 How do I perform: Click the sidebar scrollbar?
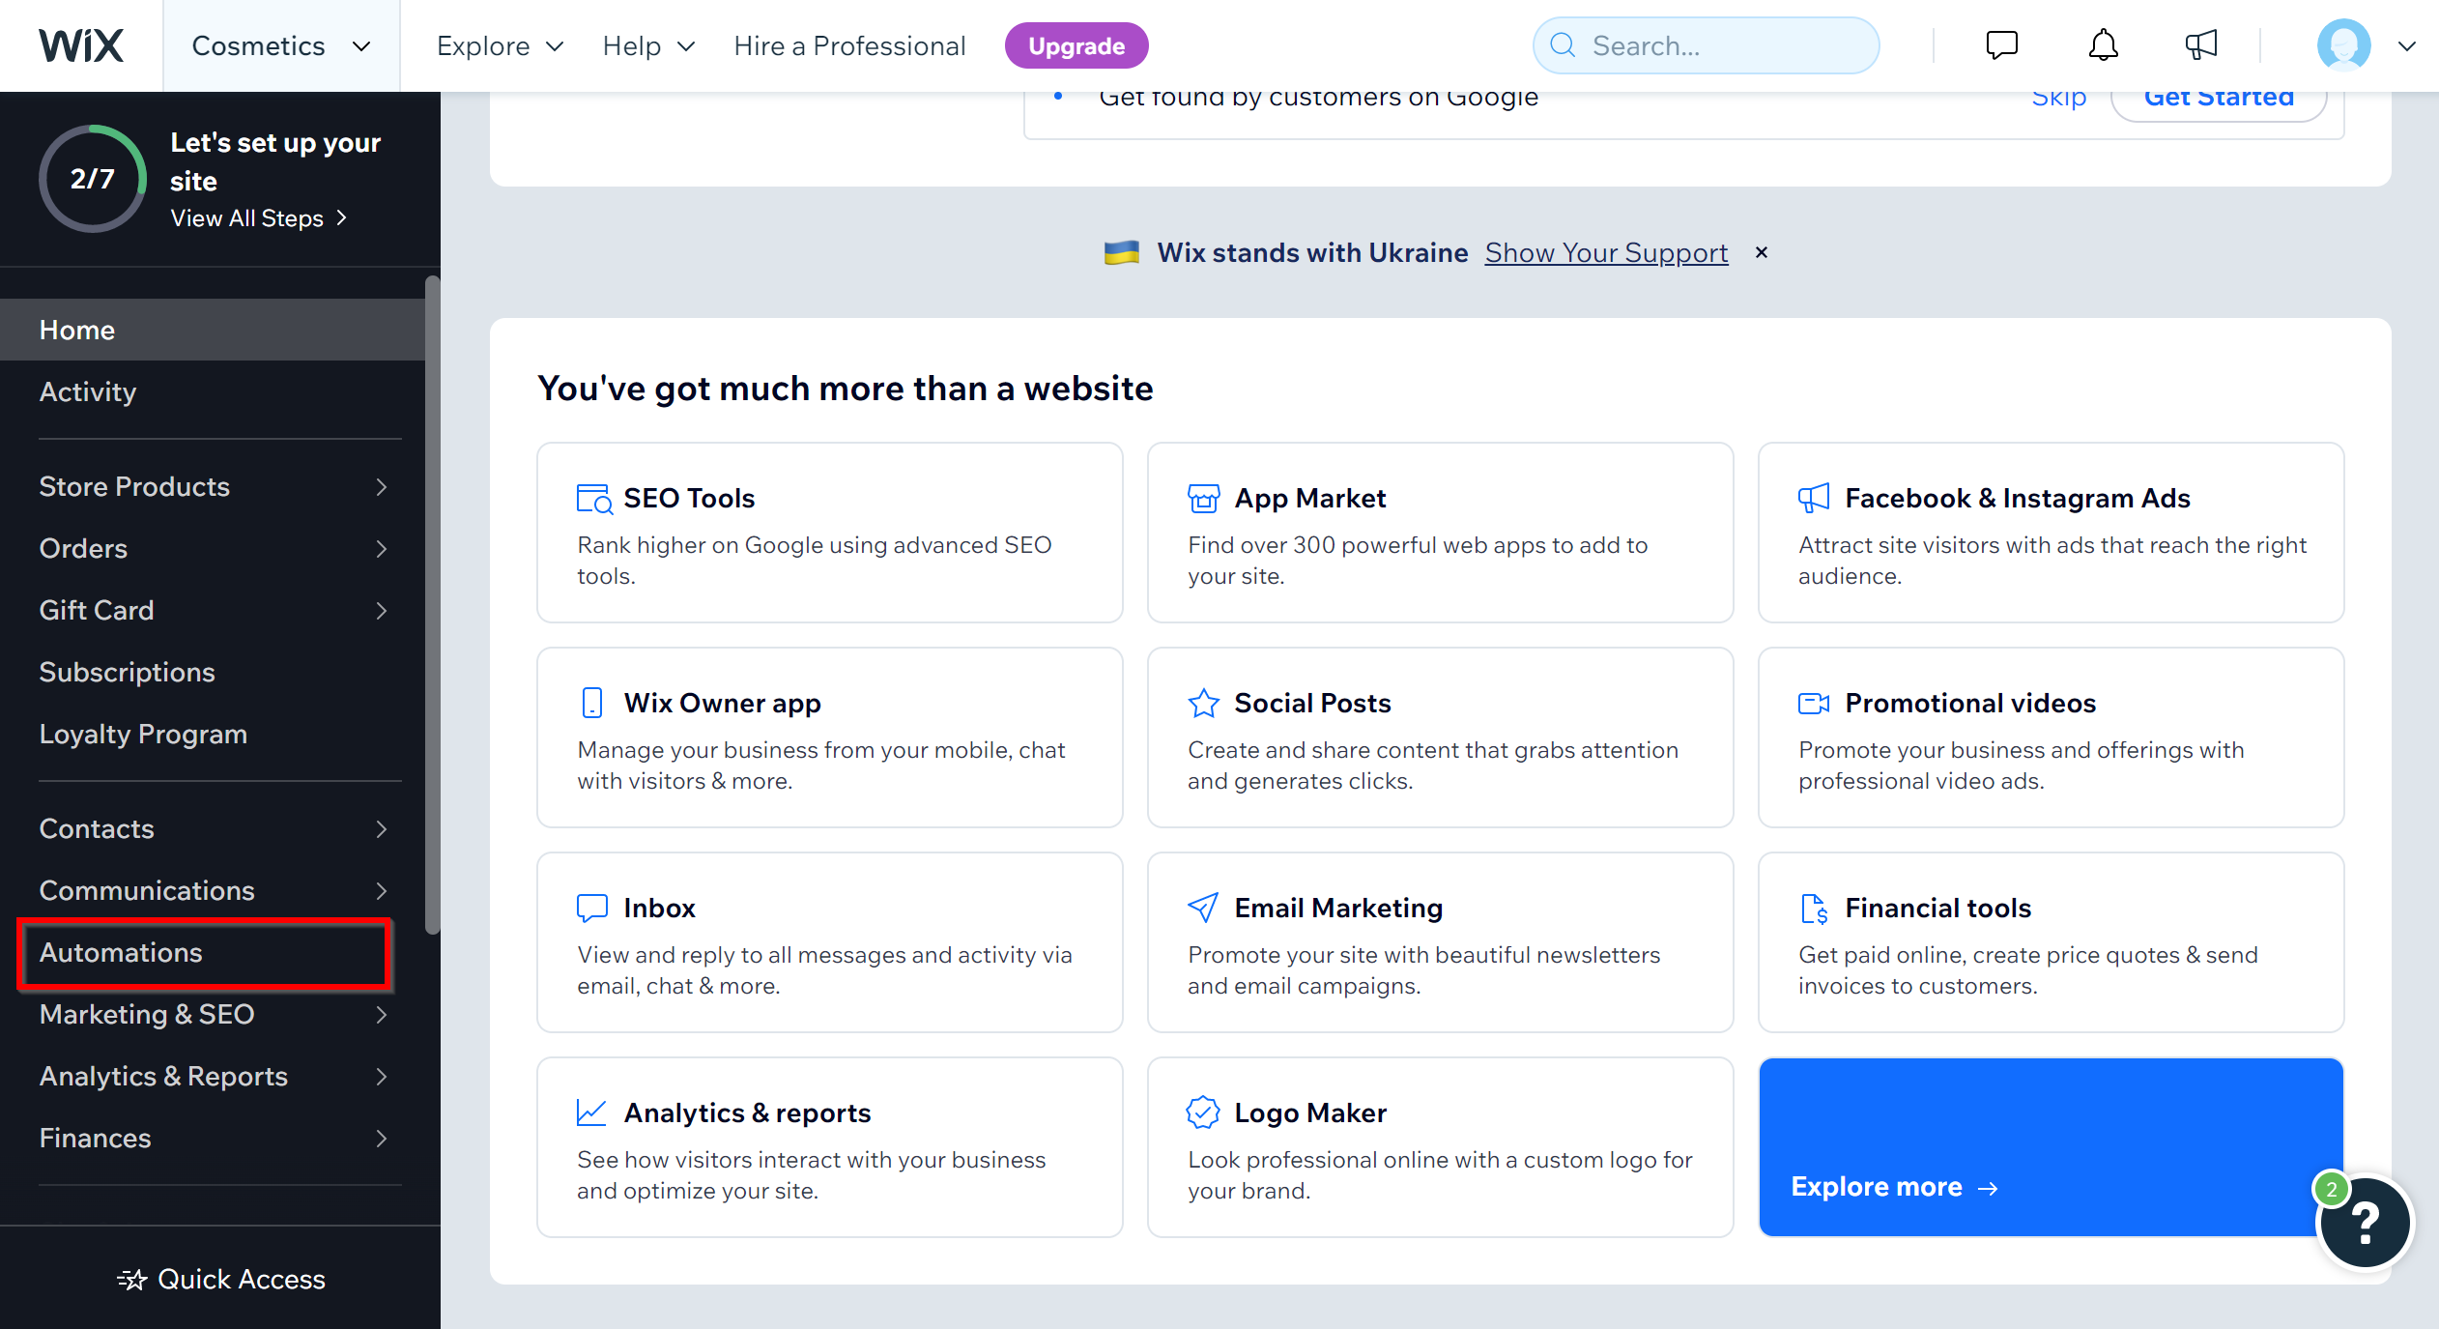click(x=432, y=605)
